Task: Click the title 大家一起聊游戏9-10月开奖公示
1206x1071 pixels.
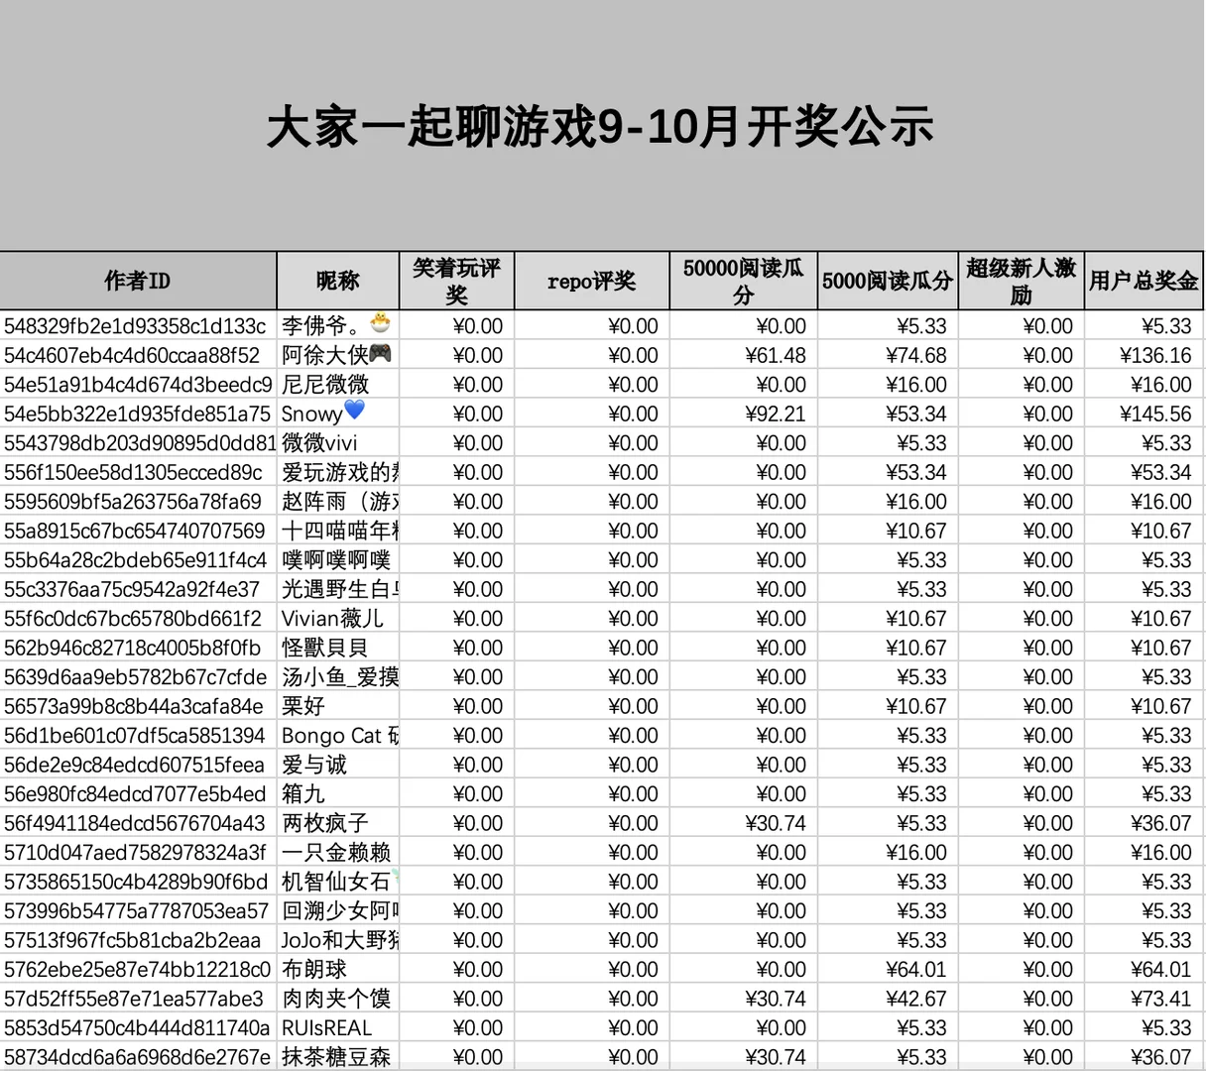Action: click(x=600, y=127)
